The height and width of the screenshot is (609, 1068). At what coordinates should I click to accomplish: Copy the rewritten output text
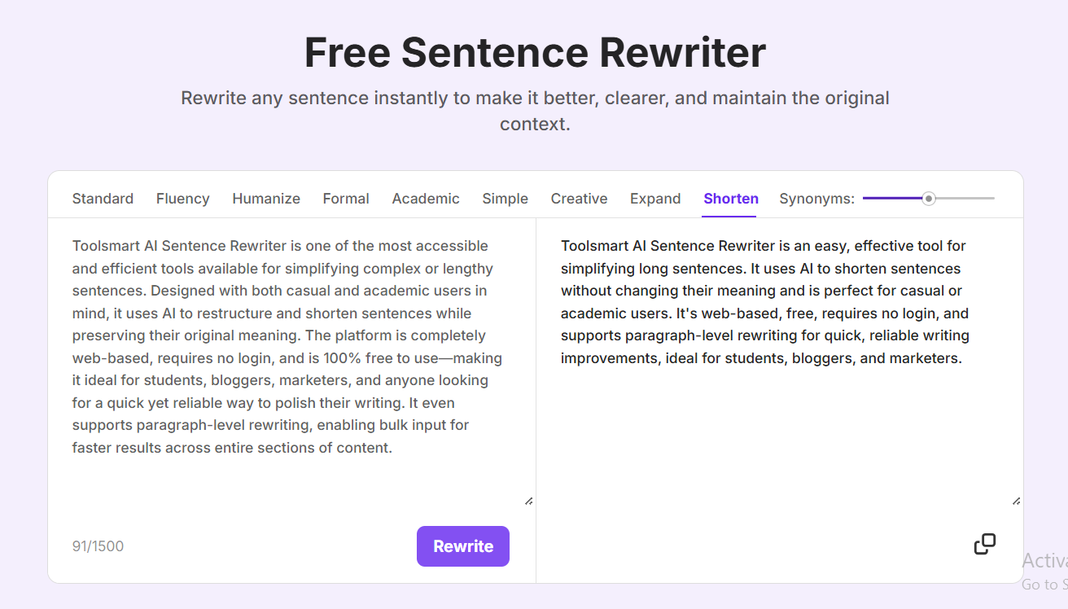coord(984,544)
